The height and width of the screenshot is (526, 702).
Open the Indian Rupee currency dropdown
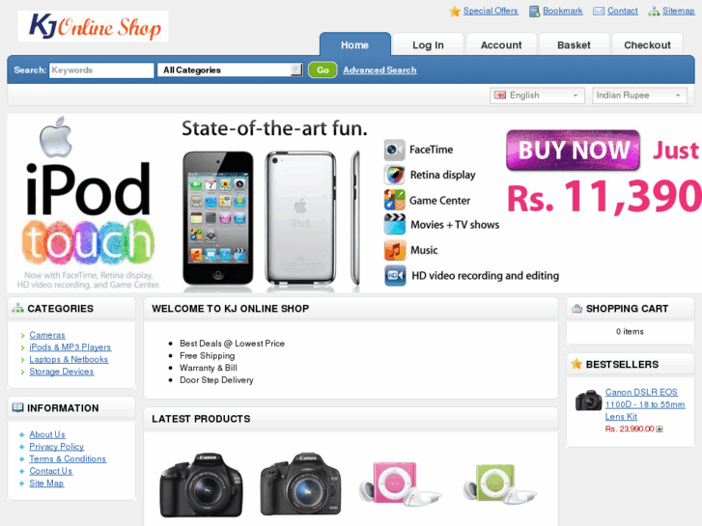(639, 95)
